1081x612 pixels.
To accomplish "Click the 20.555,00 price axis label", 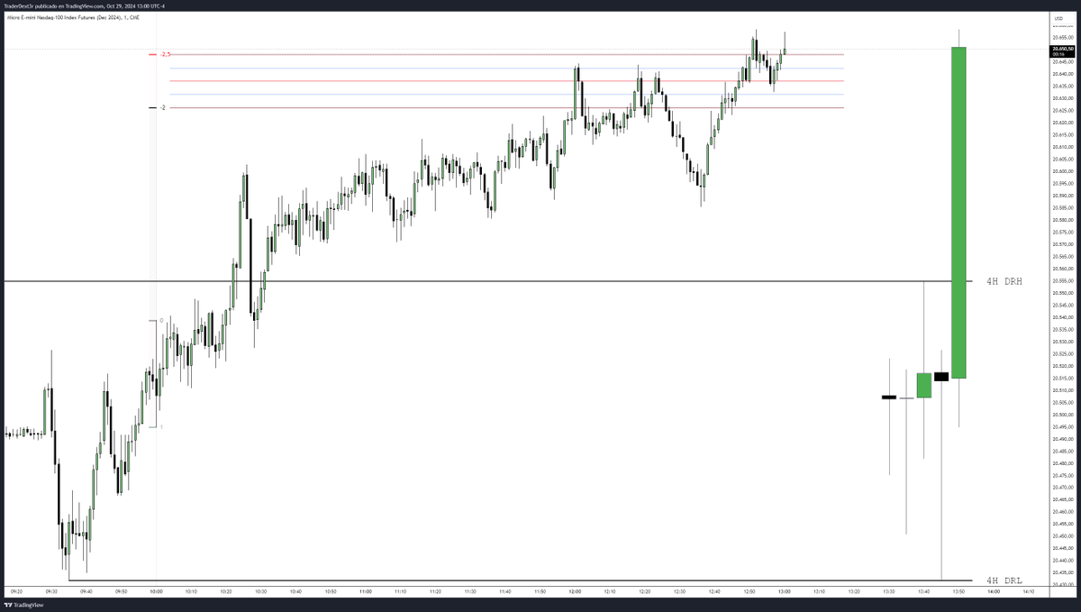I will coord(1061,281).
